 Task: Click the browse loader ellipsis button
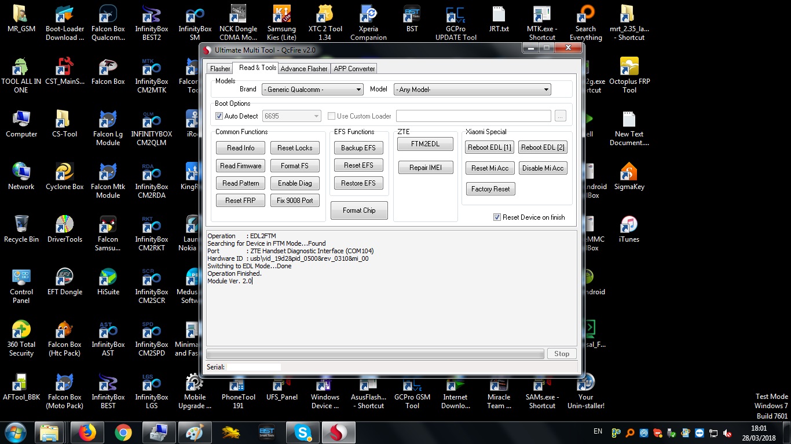[560, 116]
